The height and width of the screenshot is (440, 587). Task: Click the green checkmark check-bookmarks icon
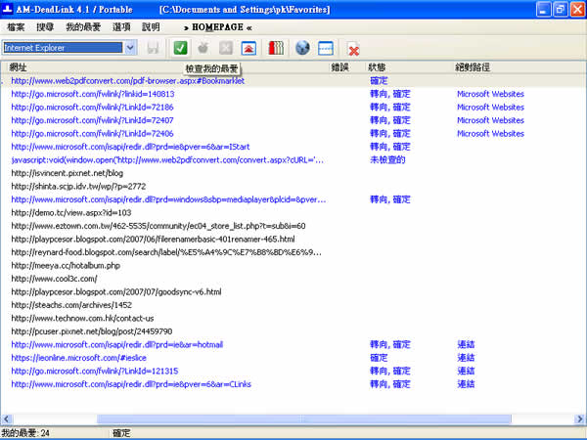click(x=180, y=48)
